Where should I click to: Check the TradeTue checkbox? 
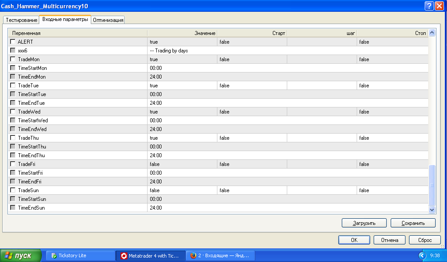(x=13, y=85)
